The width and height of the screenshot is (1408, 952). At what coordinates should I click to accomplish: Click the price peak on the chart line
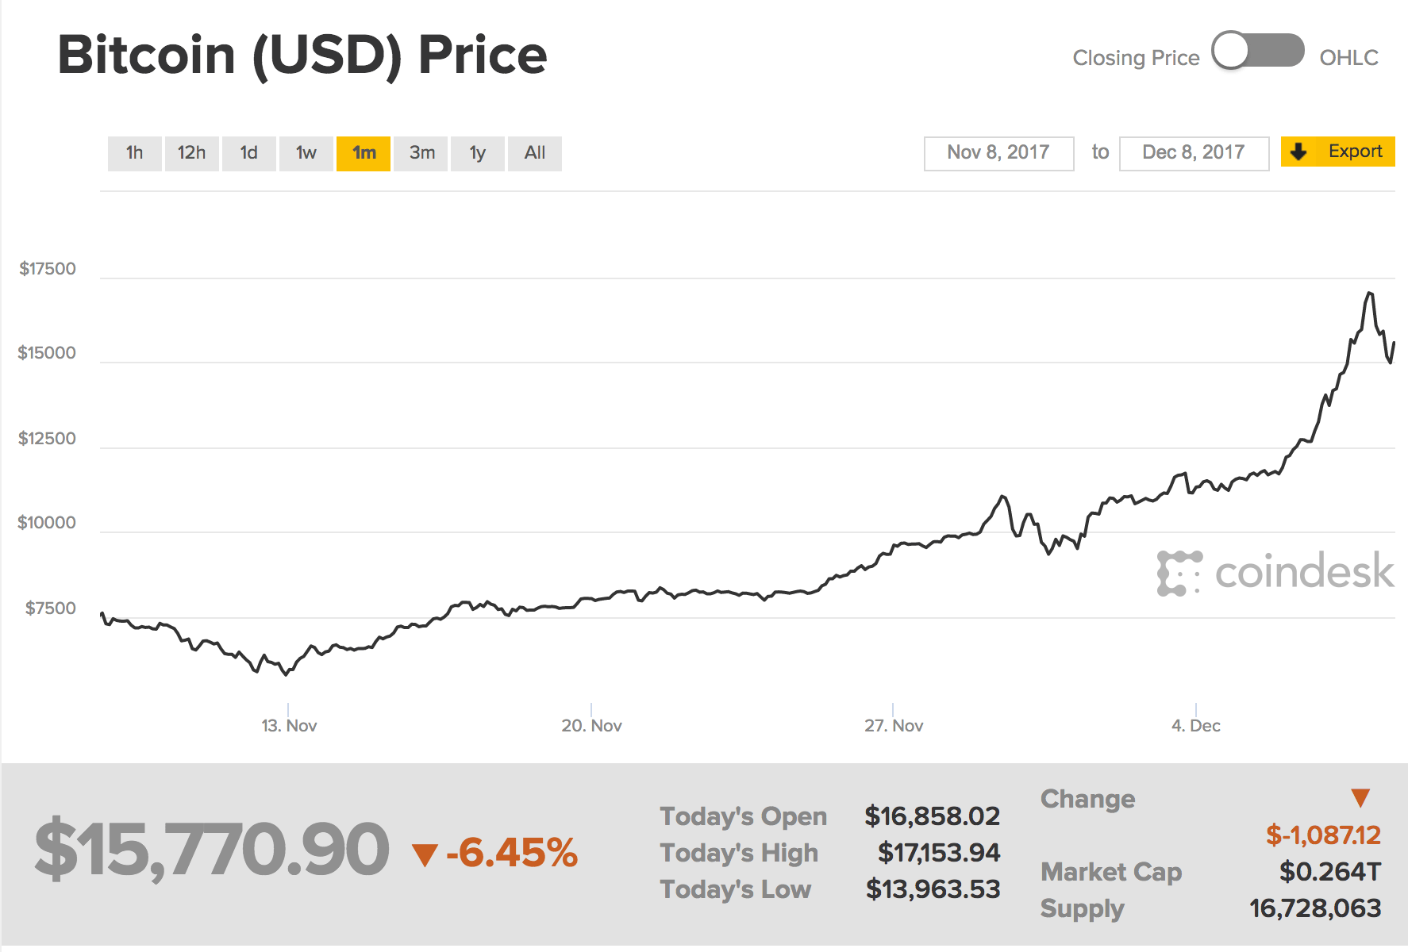coord(1370,294)
